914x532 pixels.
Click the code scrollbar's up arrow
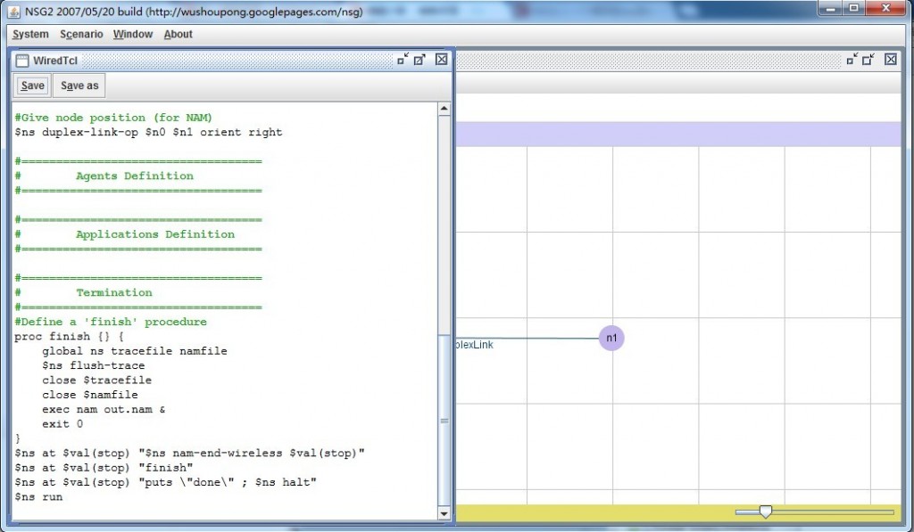[445, 109]
